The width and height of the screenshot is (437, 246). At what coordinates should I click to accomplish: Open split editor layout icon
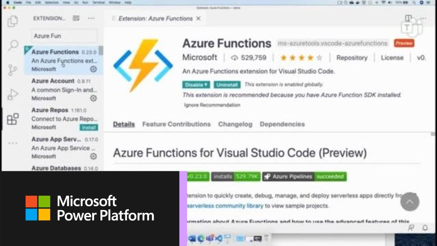click(x=408, y=18)
